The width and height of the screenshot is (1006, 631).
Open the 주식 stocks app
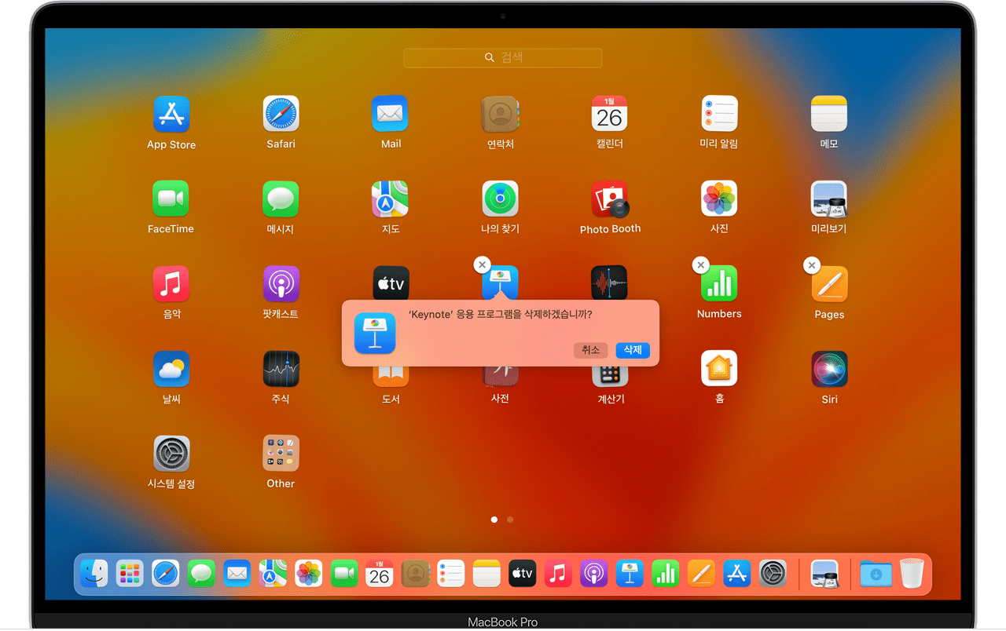[x=281, y=369]
